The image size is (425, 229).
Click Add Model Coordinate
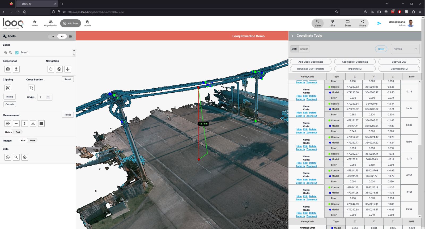pos(311,62)
